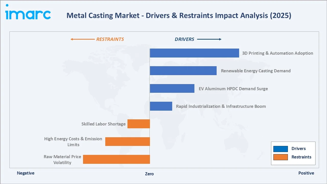Image resolution: width=327 pixels, height=184 pixels.
Task: Select the DRIVERS heading label
Action: pyautogui.click(x=184, y=39)
